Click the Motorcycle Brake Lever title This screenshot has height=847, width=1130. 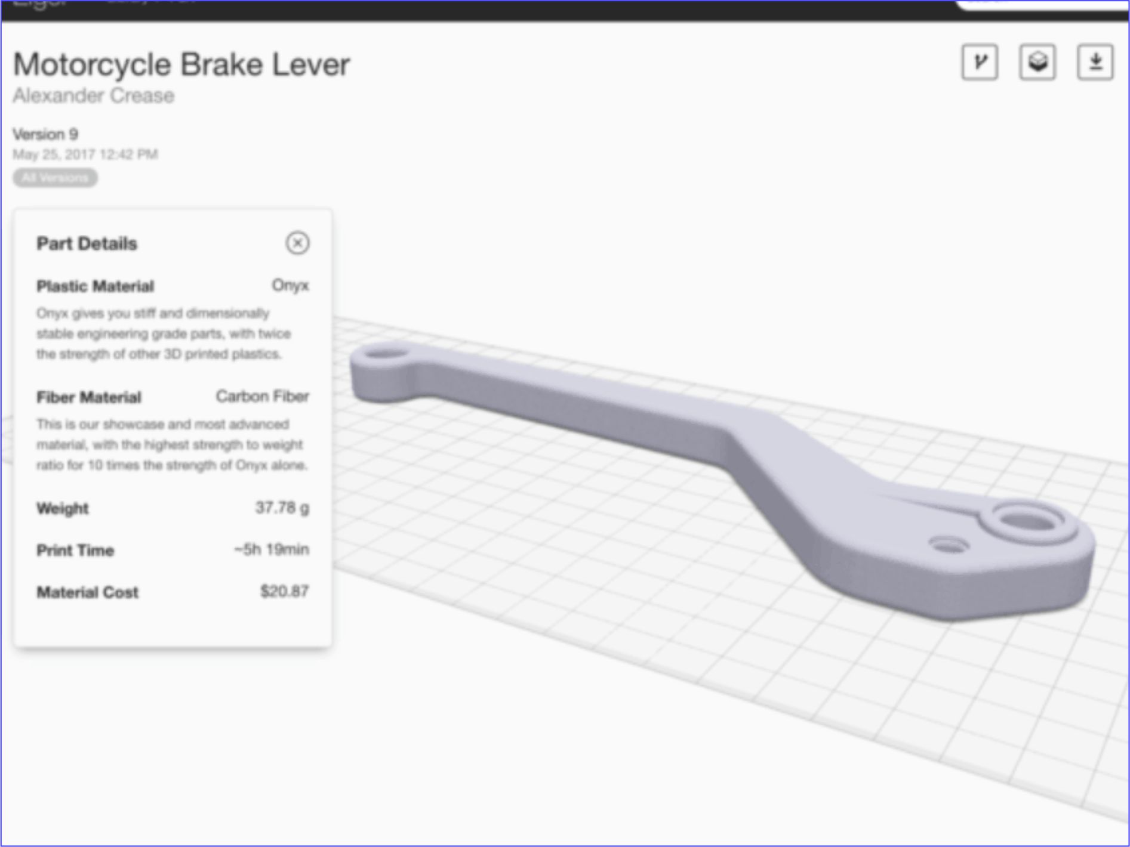click(x=181, y=64)
